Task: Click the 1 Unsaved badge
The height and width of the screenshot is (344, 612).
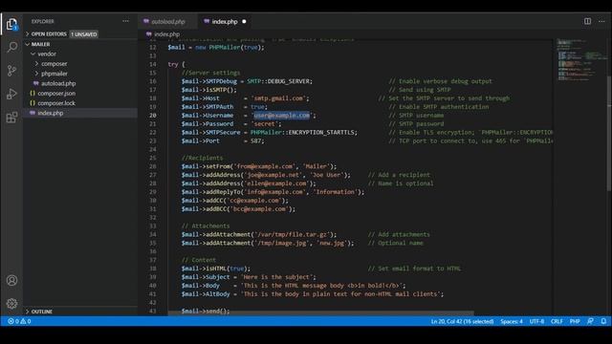Action: click(84, 34)
